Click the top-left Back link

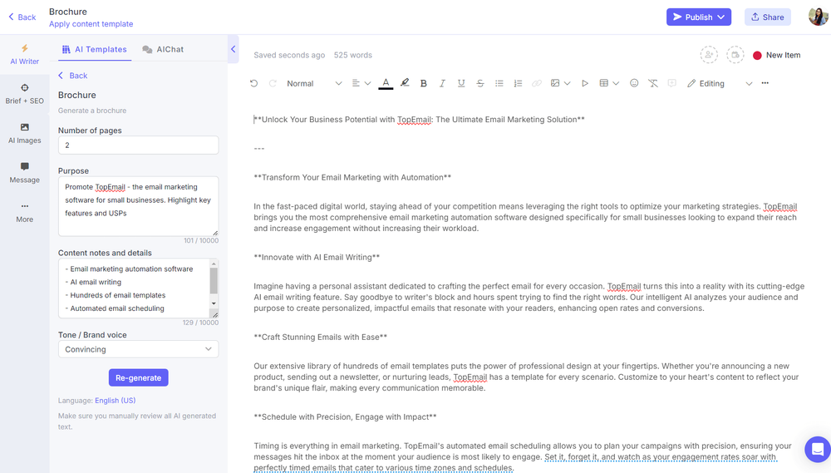[x=22, y=17]
